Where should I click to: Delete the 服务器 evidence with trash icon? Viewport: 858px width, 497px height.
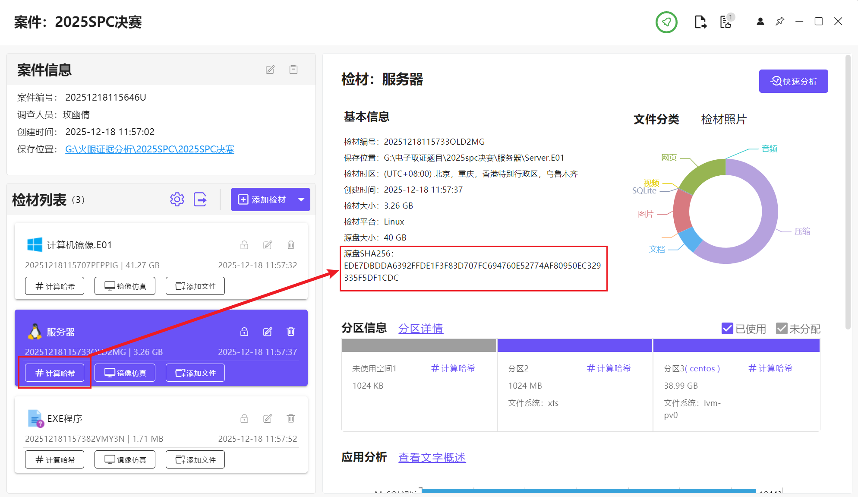291,332
